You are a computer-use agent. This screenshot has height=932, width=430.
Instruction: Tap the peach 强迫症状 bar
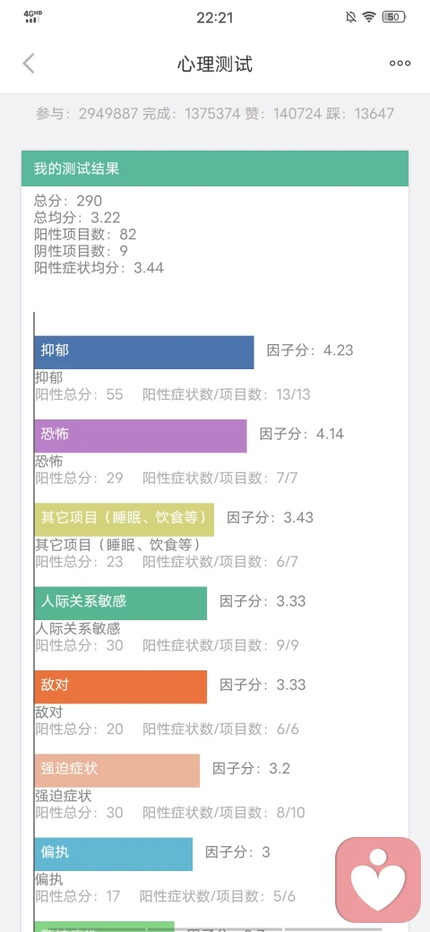(117, 771)
